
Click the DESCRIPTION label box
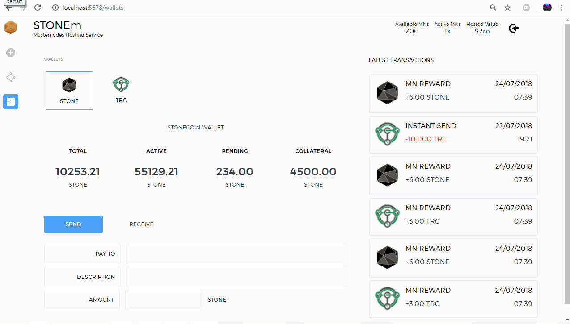(x=82, y=277)
